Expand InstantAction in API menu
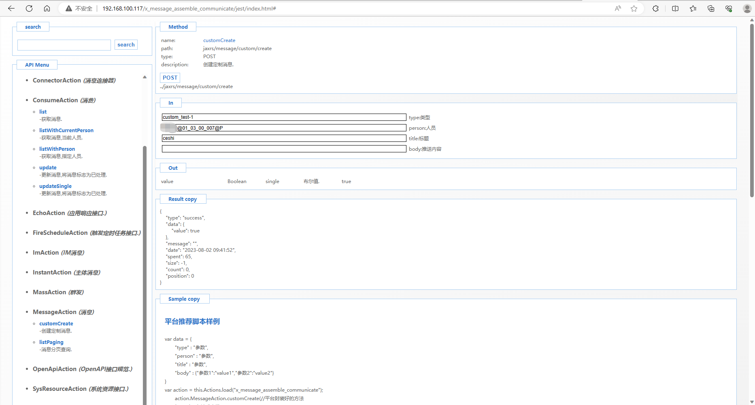 point(66,272)
